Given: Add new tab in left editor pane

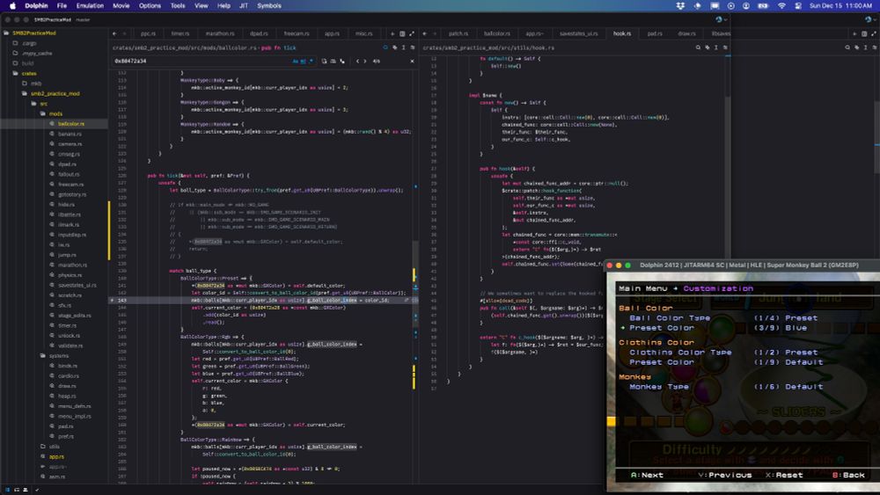Looking at the screenshot, I should click(x=392, y=33).
